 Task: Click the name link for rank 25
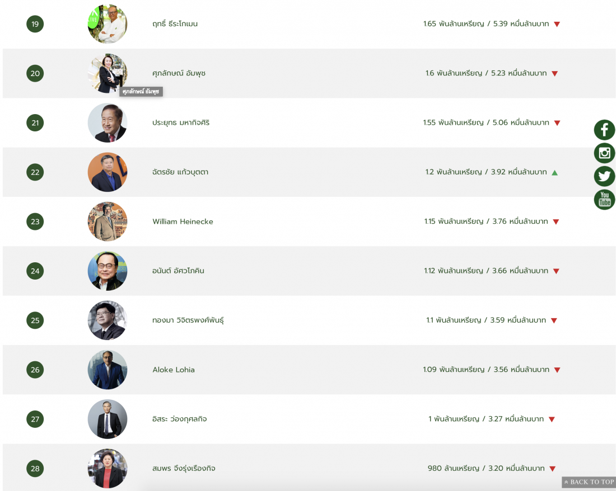coord(188,320)
